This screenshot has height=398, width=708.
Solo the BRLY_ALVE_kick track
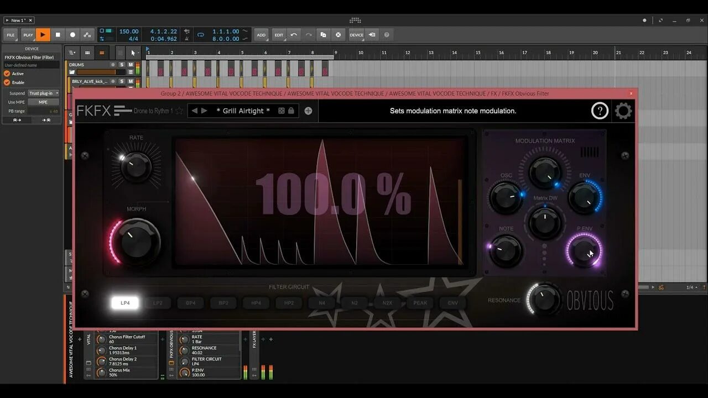point(122,81)
